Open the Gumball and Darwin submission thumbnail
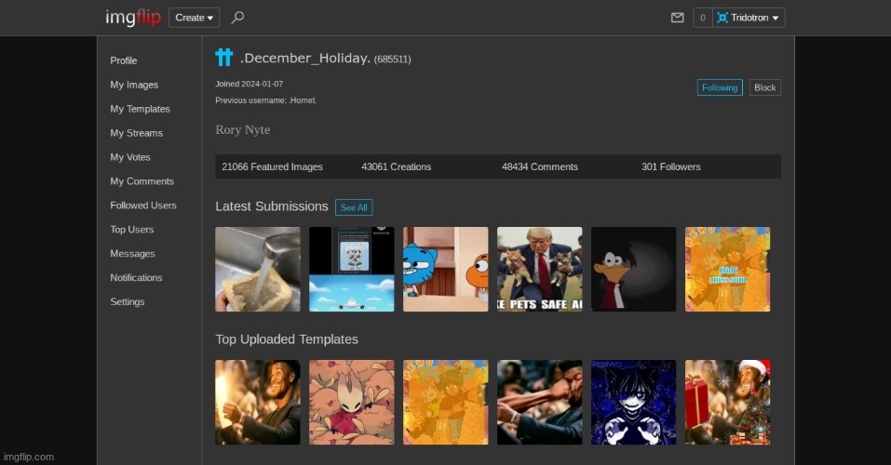891x465 pixels. tap(445, 269)
